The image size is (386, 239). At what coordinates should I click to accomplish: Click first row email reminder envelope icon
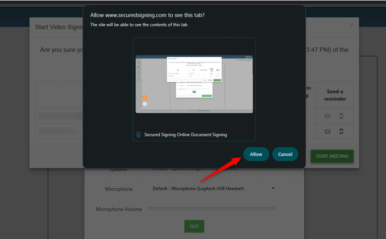click(327, 116)
